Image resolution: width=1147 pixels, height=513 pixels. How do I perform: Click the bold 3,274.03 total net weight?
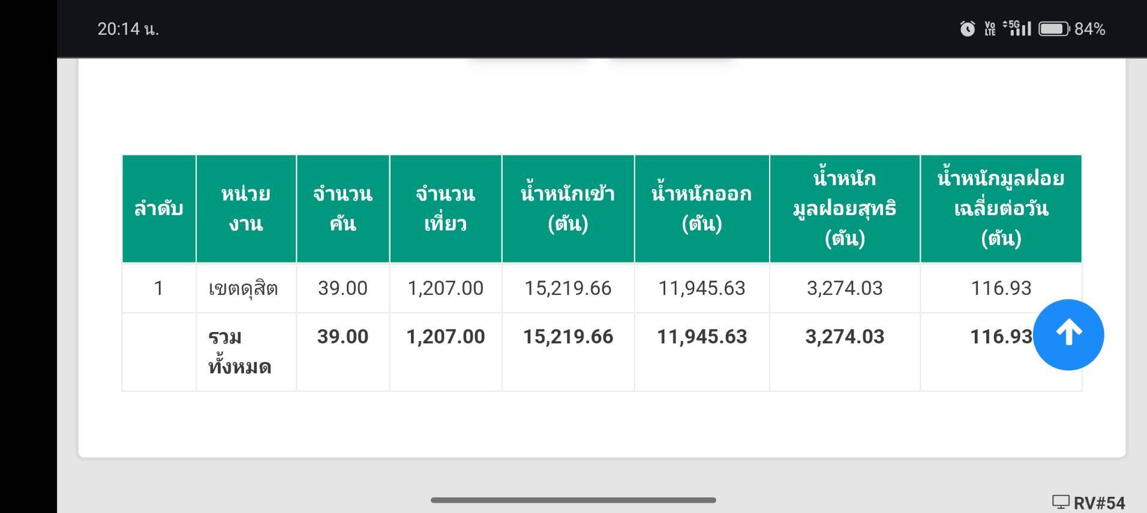[x=845, y=337]
